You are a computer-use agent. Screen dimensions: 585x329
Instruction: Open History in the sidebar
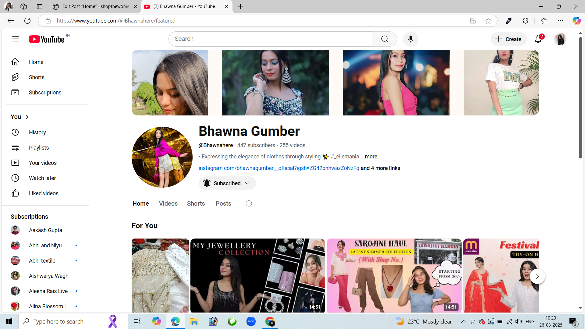point(37,133)
